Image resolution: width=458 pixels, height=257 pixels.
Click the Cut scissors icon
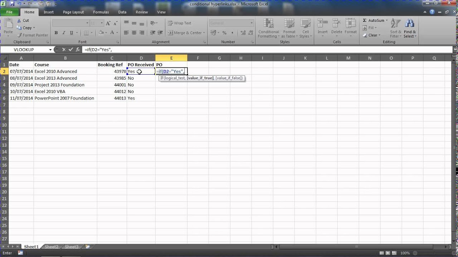point(18,20)
